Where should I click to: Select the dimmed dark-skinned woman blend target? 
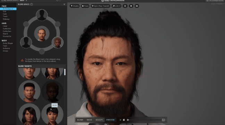click(x=52, y=91)
